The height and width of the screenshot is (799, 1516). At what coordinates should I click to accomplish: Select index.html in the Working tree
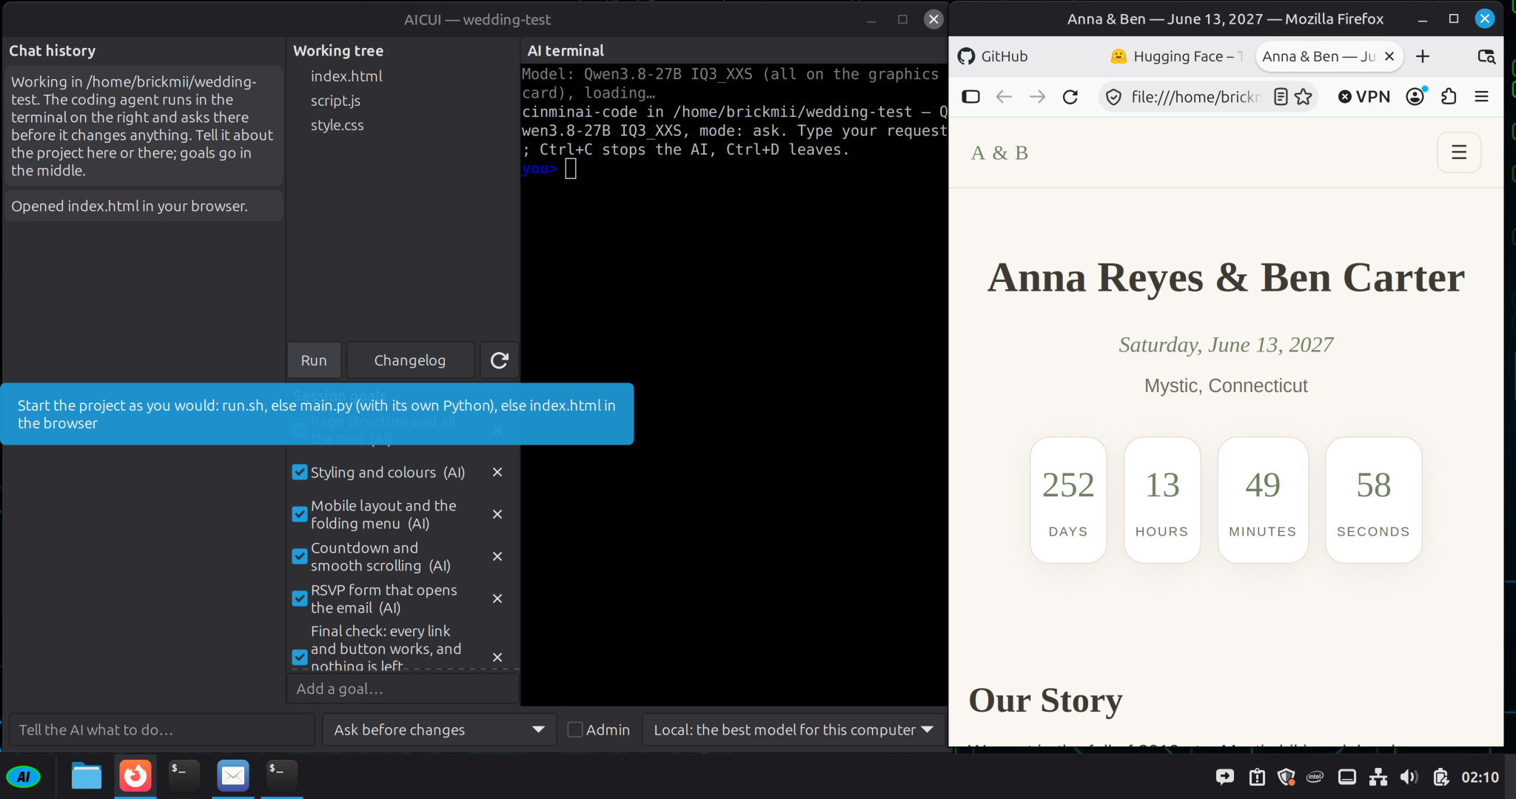tap(346, 76)
